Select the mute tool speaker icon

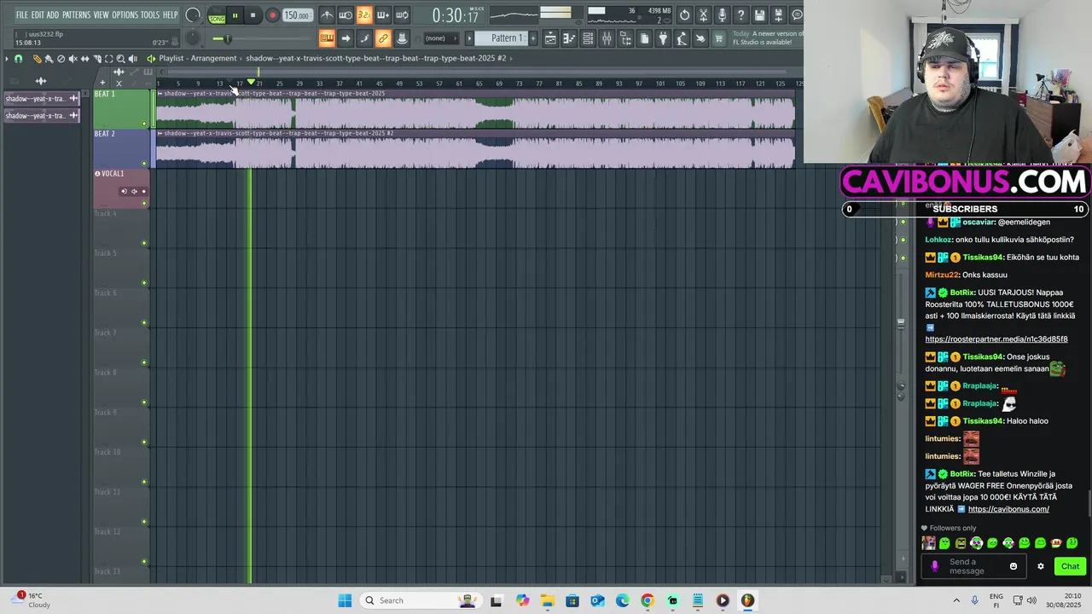click(73, 59)
